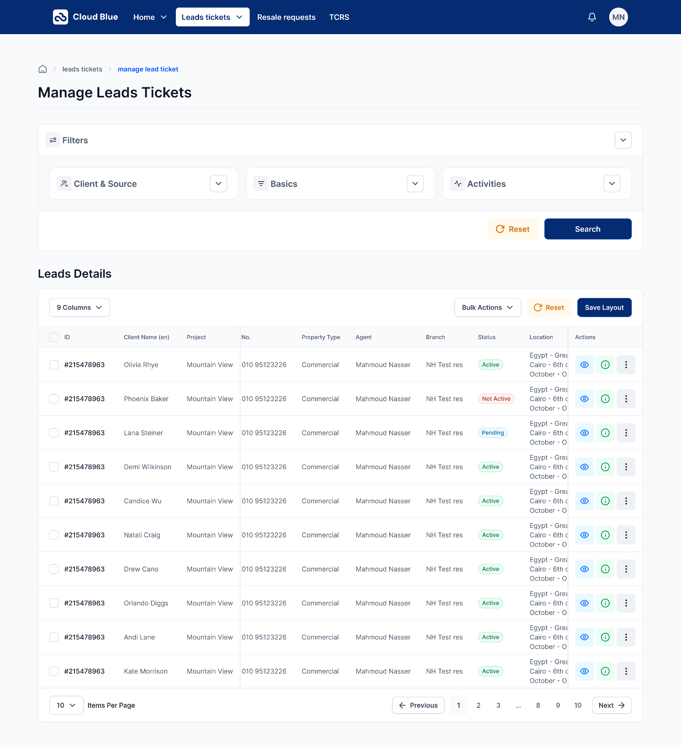Open more options for Olivia Rhye's row
The height and width of the screenshot is (745, 681).
pyautogui.click(x=626, y=365)
